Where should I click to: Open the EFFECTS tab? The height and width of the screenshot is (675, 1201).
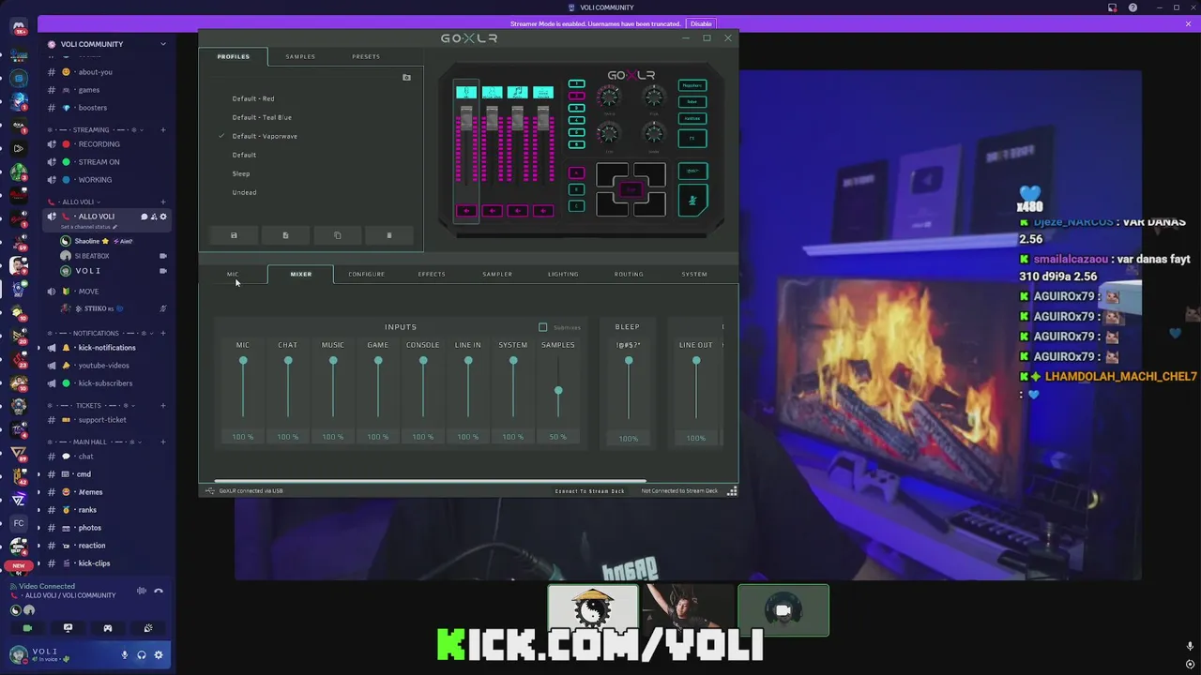(432, 274)
